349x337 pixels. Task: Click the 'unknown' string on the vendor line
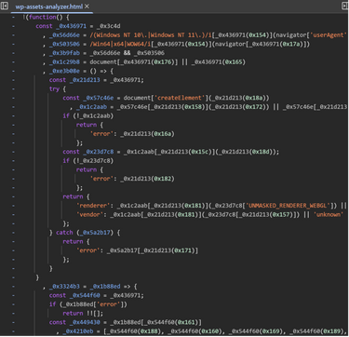pos(329,215)
